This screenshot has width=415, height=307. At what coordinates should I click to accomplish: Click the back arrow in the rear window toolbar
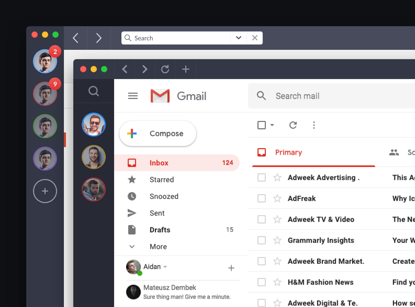[76, 38]
